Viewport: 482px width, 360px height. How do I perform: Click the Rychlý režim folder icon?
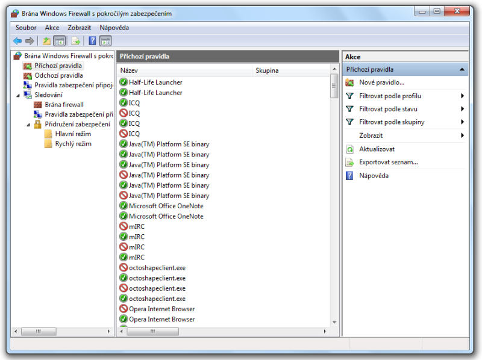[x=48, y=144]
